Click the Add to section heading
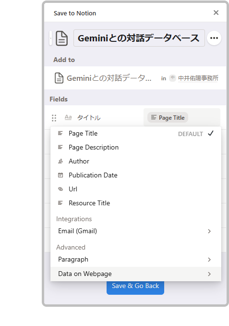The width and height of the screenshot is (229, 326). tap(64, 60)
